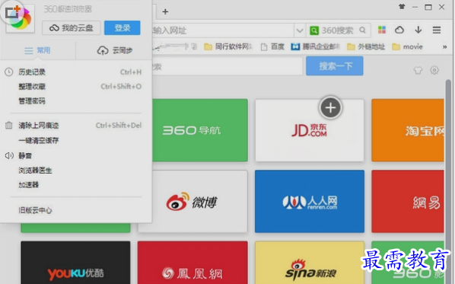Viewport: 455px width, 284px height.
Task: Click the blue 登录 login button
Action: click(x=123, y=28)
